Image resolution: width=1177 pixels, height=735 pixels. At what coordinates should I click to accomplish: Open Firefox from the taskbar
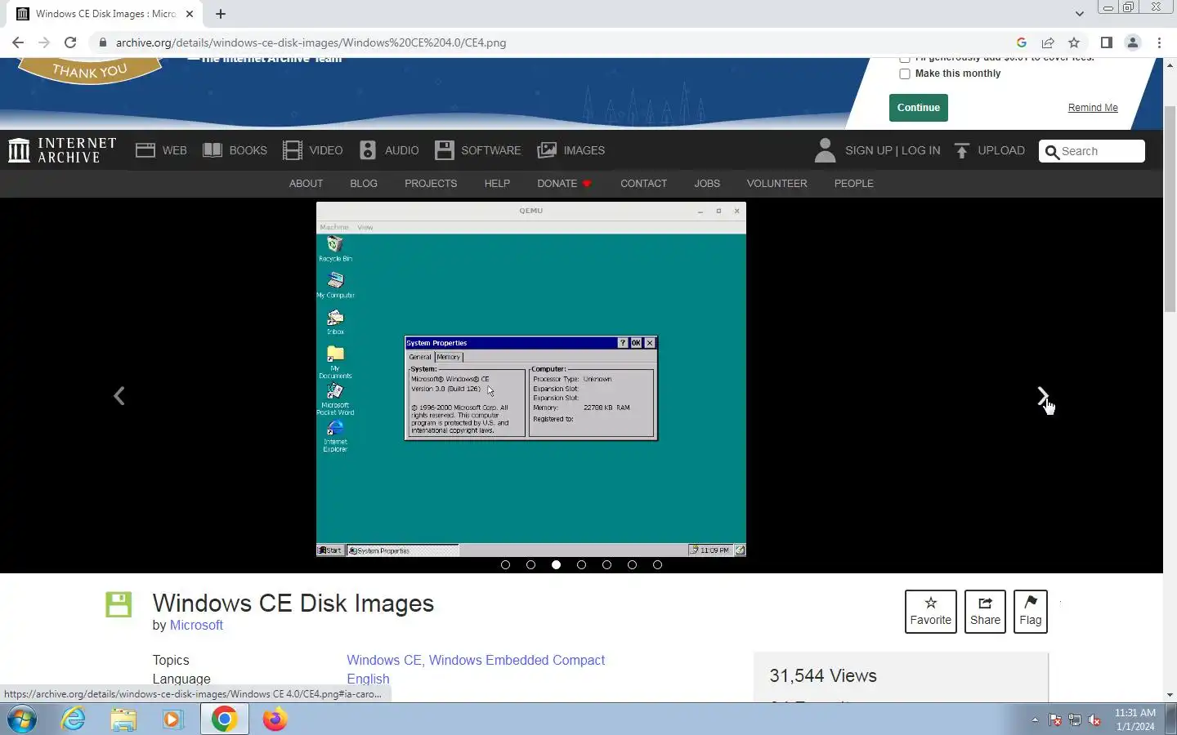tap(275, 719)
